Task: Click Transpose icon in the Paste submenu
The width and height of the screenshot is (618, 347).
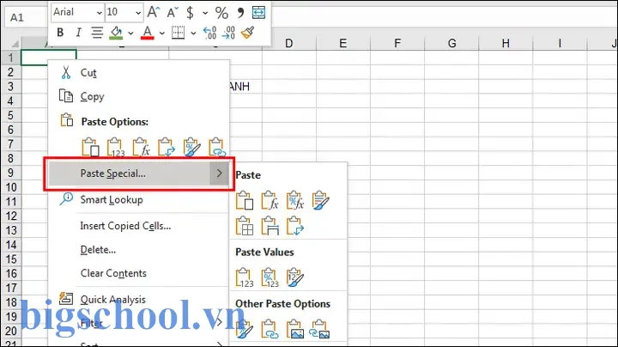Action: 295,226
